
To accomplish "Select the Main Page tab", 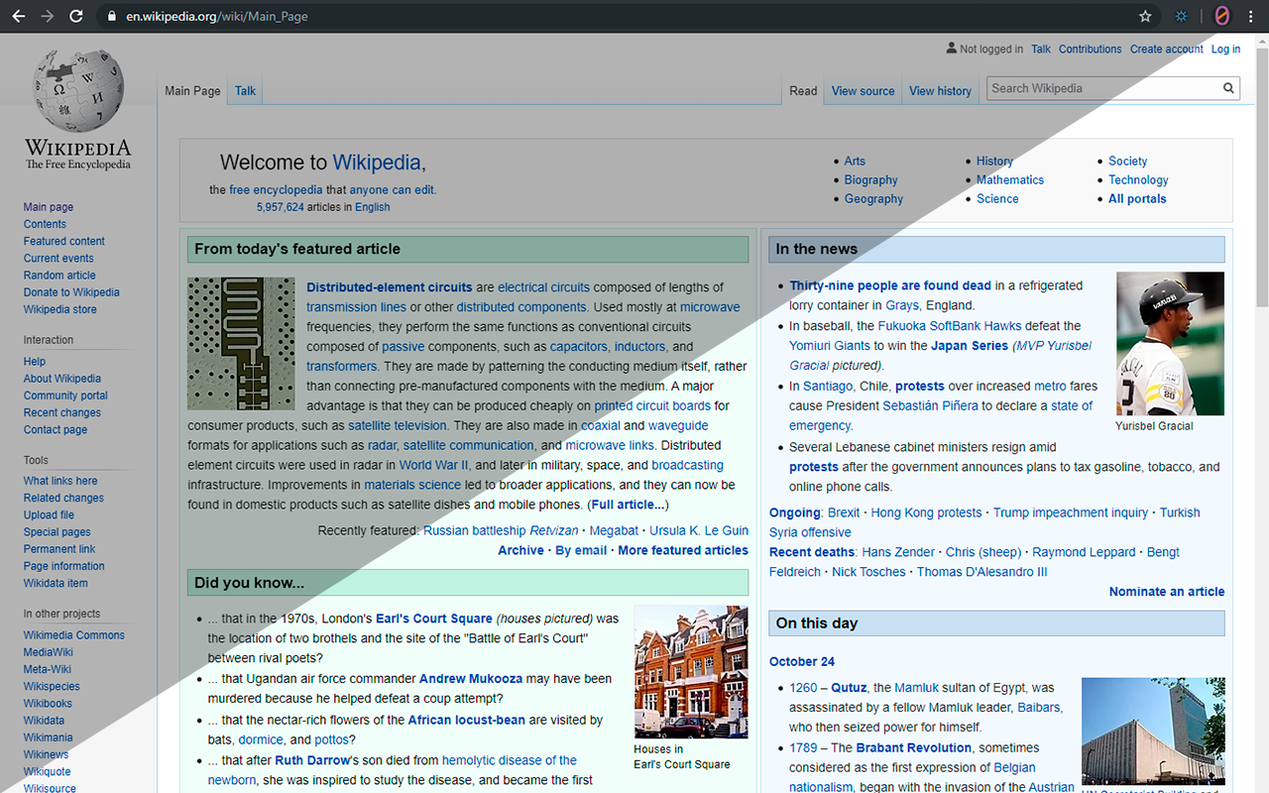I will (x=192, y=91).
